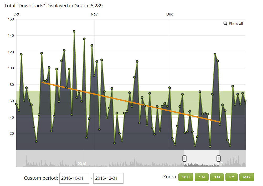
Task: Focus the end date field 2016-12-31
Action: 108,178
